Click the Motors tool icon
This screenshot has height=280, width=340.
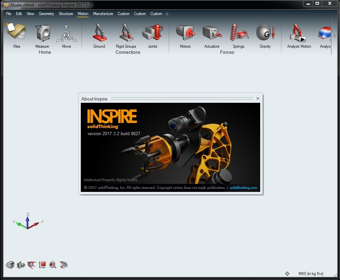185,32
